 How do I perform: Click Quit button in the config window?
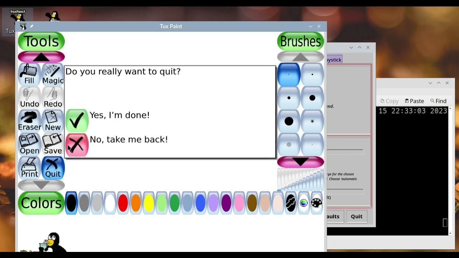pyautogui.click(x=357, y=216)
